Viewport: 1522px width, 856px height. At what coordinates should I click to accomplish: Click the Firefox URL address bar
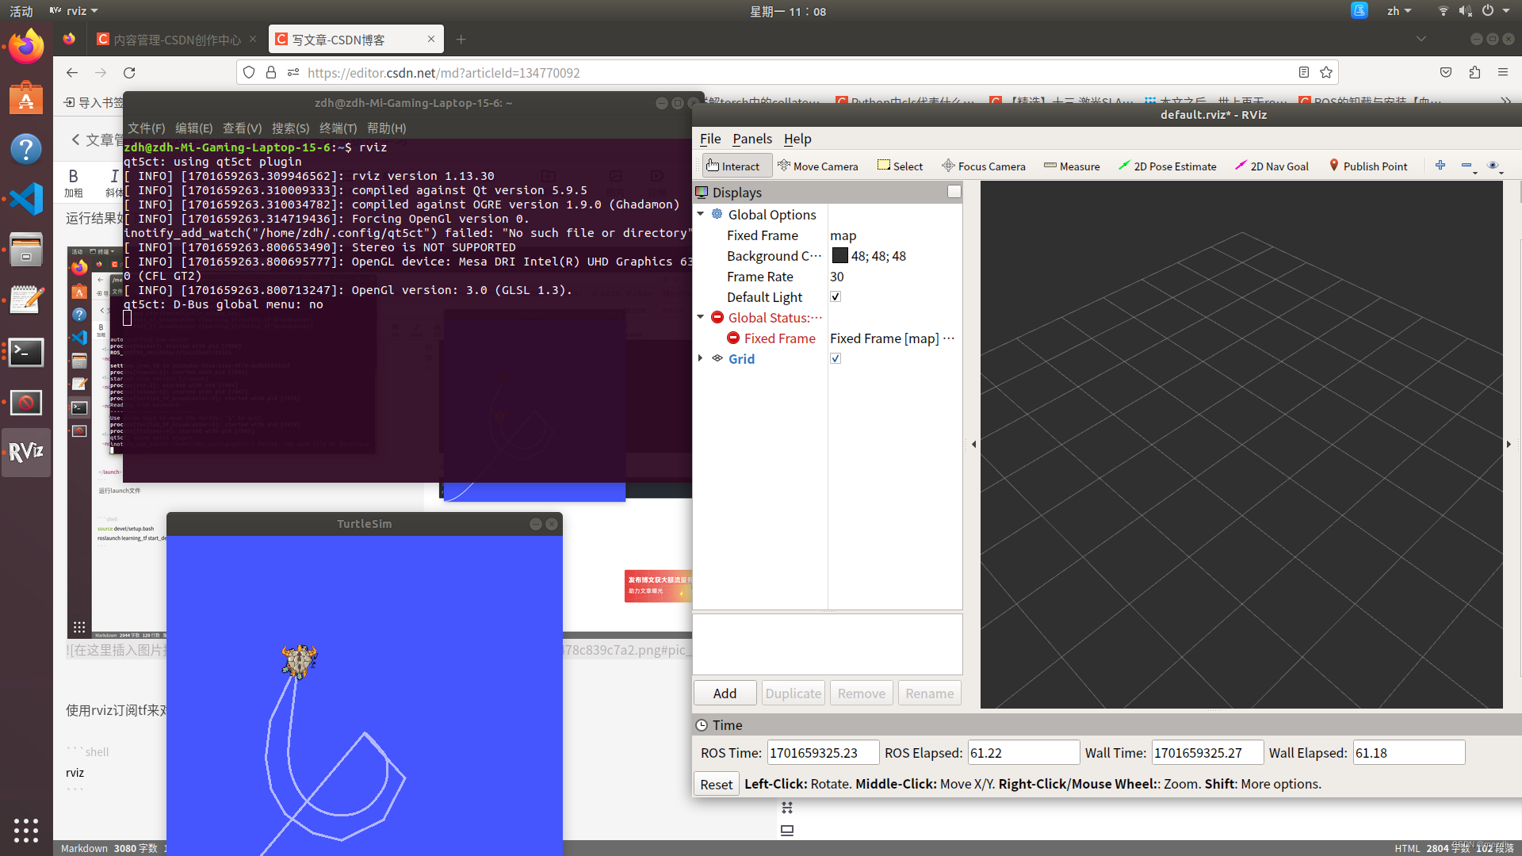click(787, 72)
